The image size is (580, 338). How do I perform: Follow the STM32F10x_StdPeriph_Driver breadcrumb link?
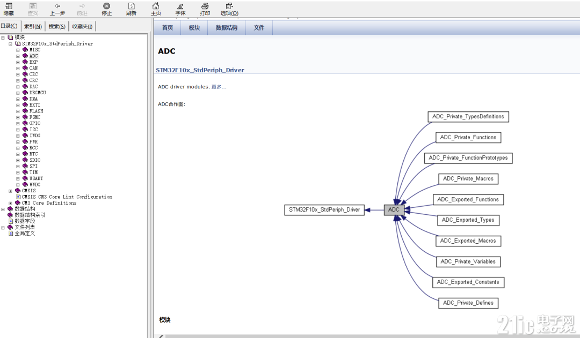coord(200,70)
